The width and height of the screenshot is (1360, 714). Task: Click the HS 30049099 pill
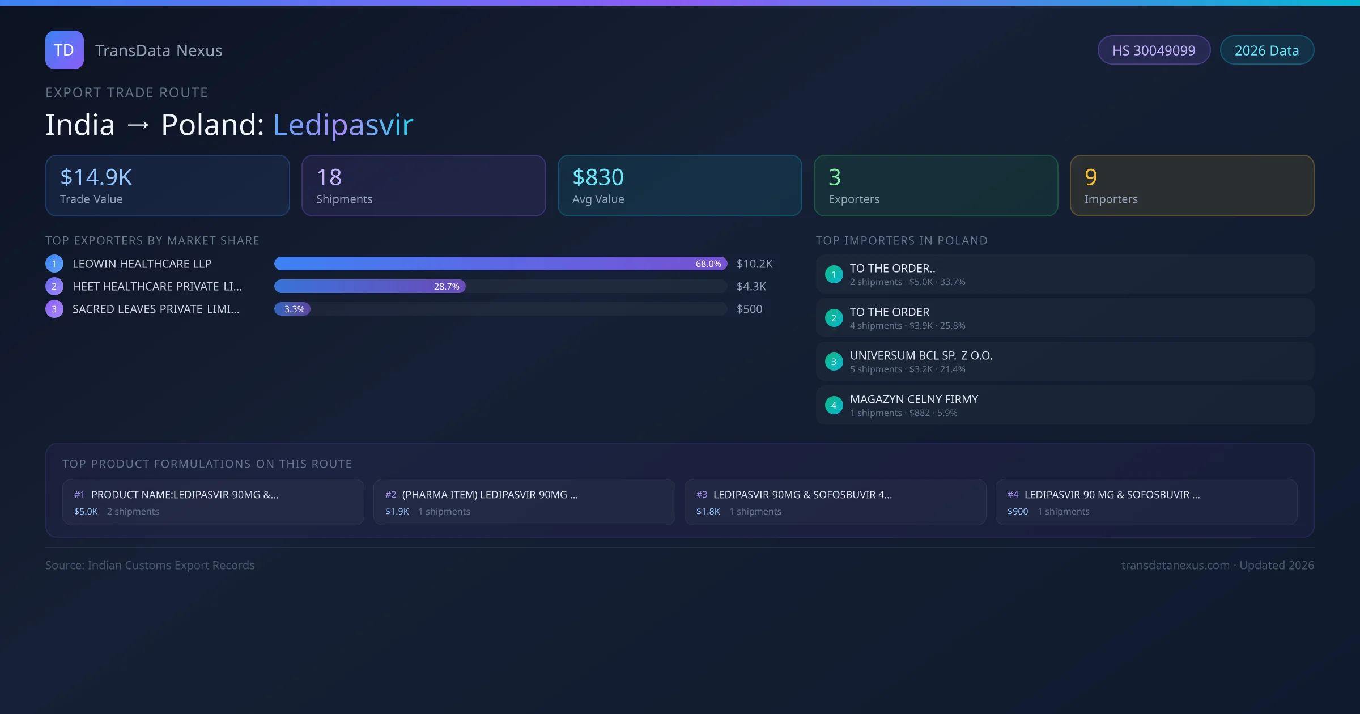coord(1154,50)
